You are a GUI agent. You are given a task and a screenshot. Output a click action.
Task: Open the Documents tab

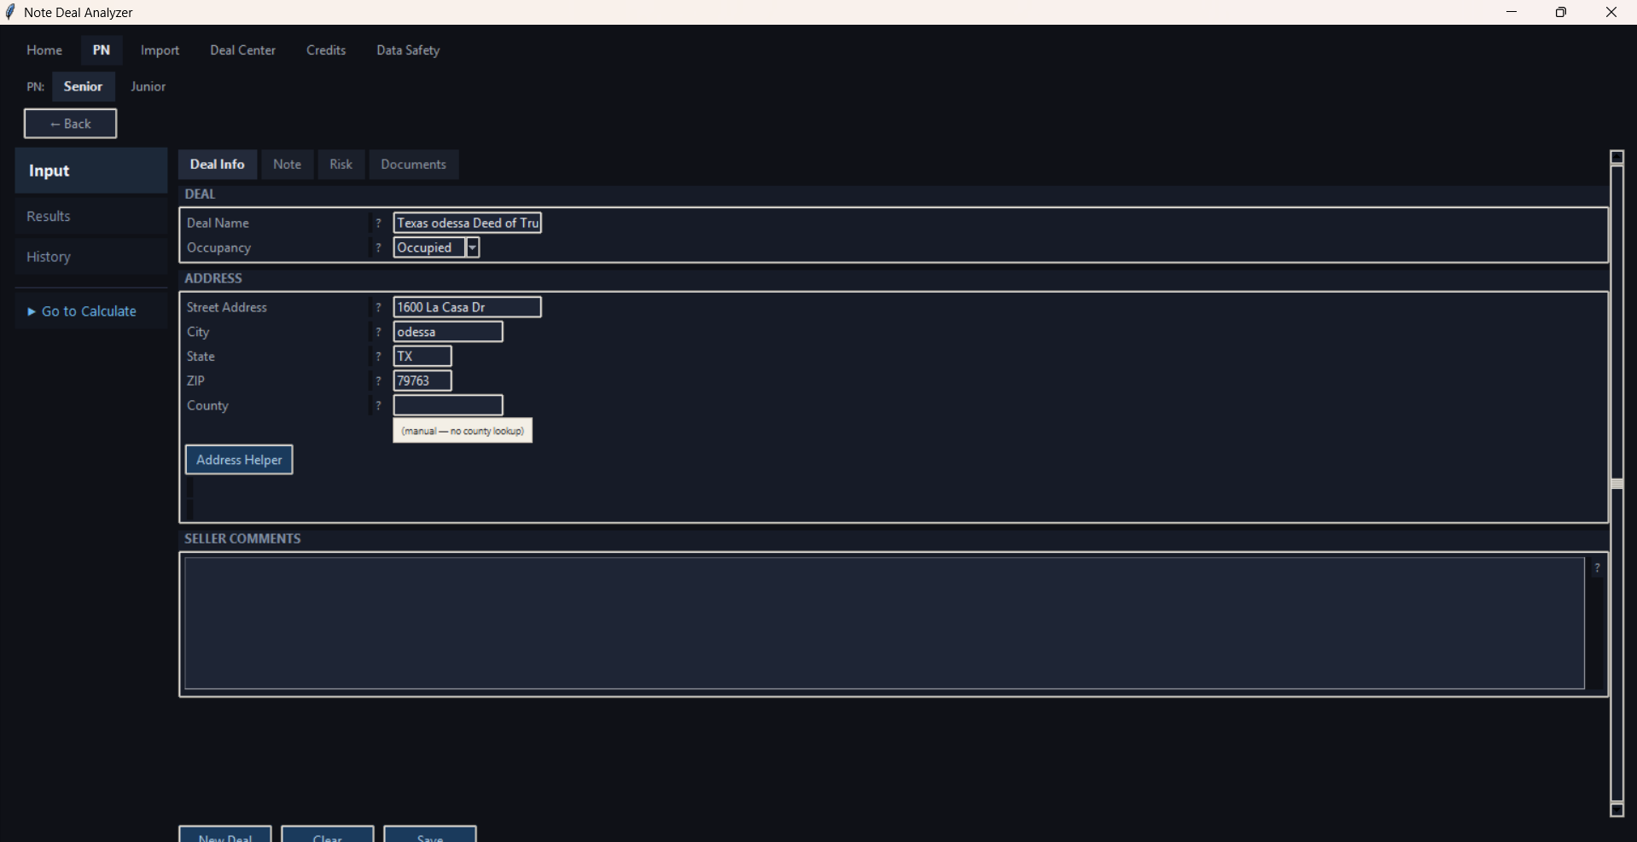(414, 165)
